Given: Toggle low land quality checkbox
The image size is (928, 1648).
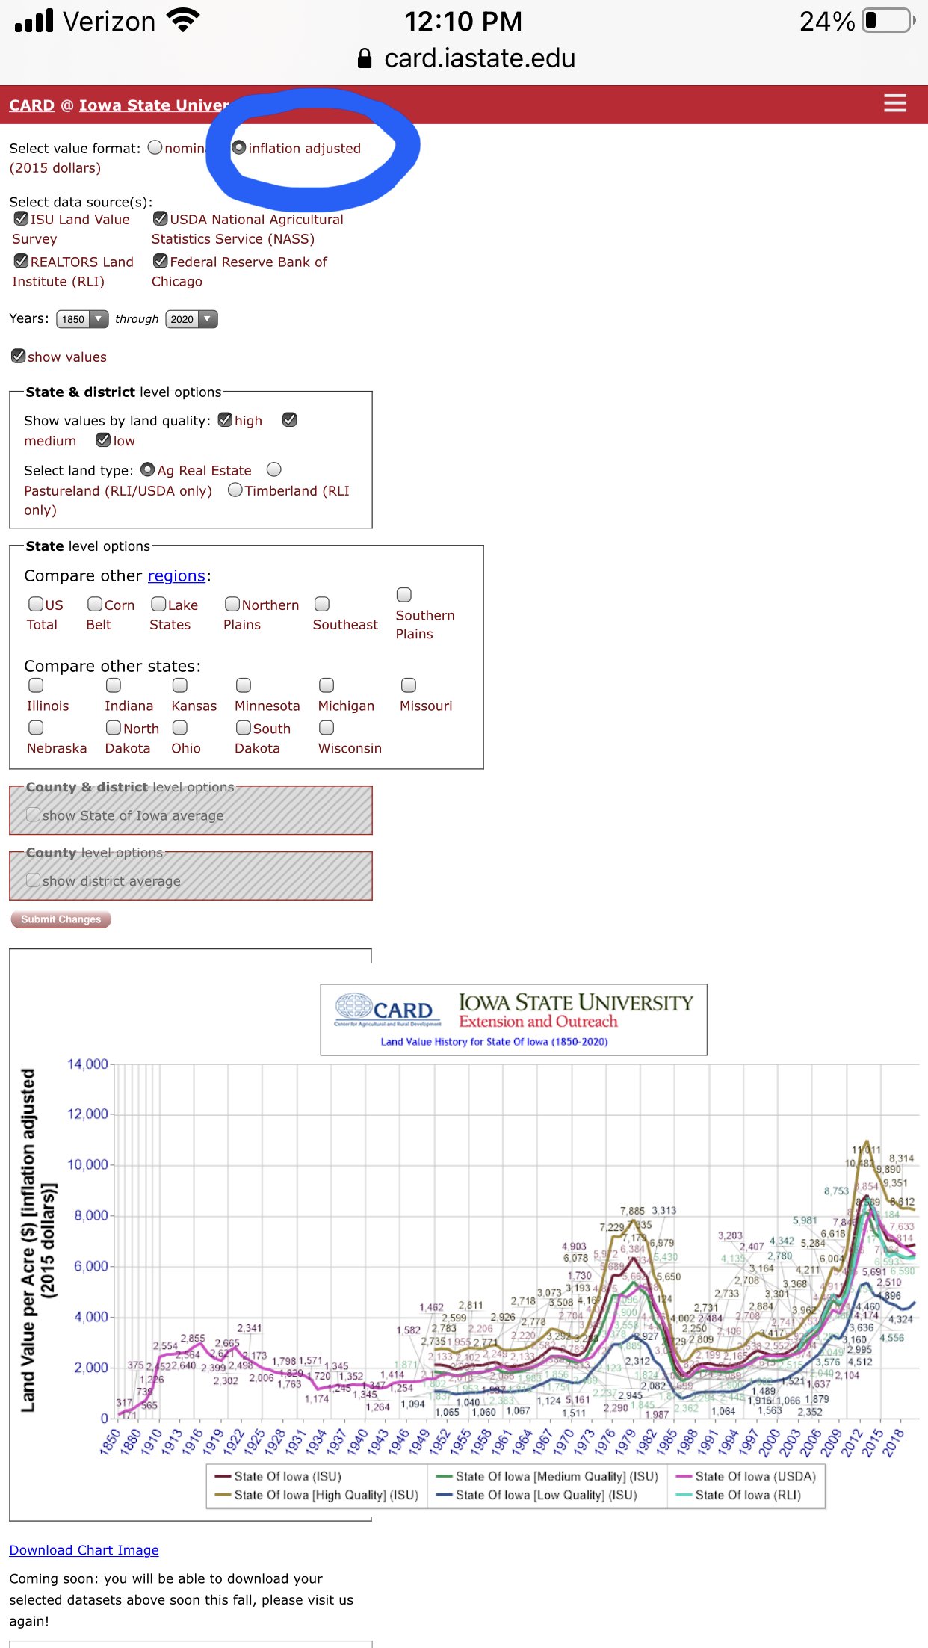Looking at the screenshot, I should (103, 440).
